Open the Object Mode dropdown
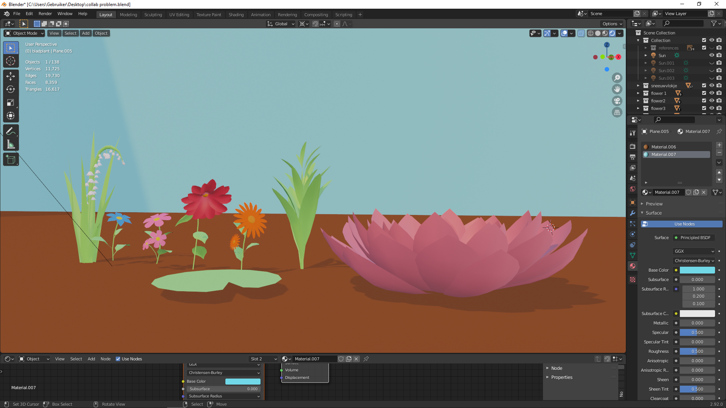Viewport: 726px width, 408px height. 25,33
